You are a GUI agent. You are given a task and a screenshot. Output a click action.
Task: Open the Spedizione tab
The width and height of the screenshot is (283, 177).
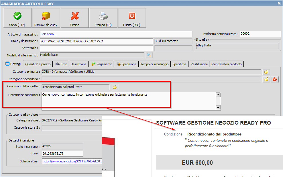(x=126, y=64)
